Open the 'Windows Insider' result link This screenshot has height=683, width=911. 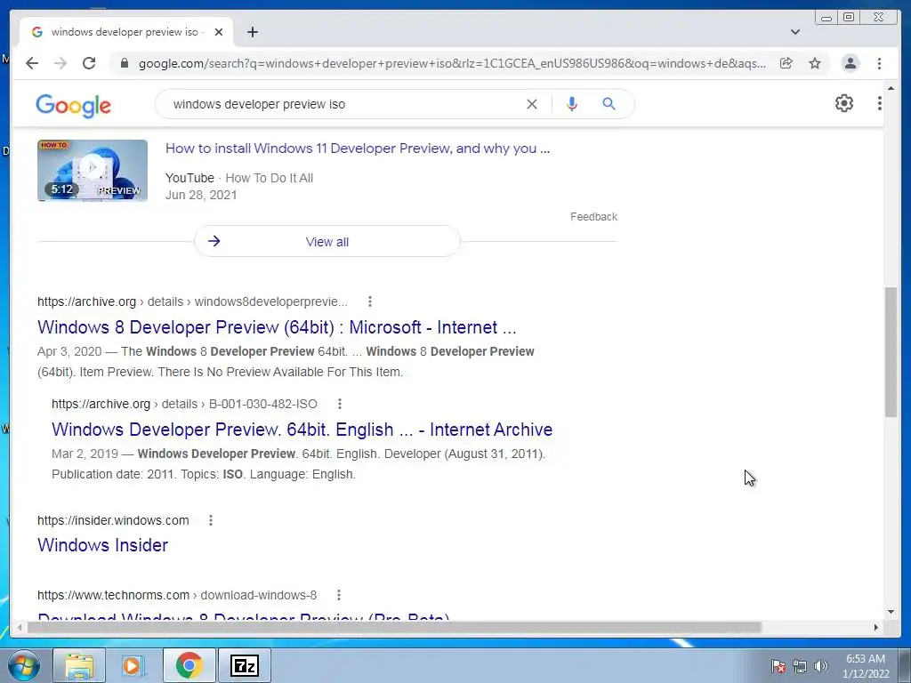103,545
